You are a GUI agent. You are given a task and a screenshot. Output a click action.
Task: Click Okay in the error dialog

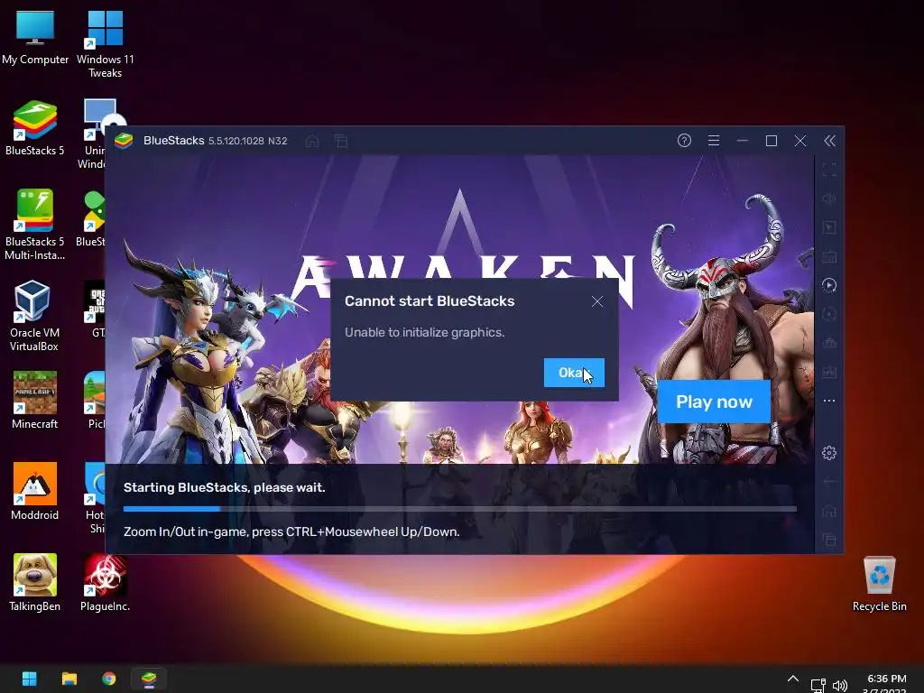[574, 373]
